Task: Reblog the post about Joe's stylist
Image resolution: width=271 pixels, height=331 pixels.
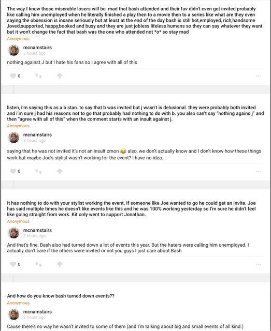Action: (38, 171)
